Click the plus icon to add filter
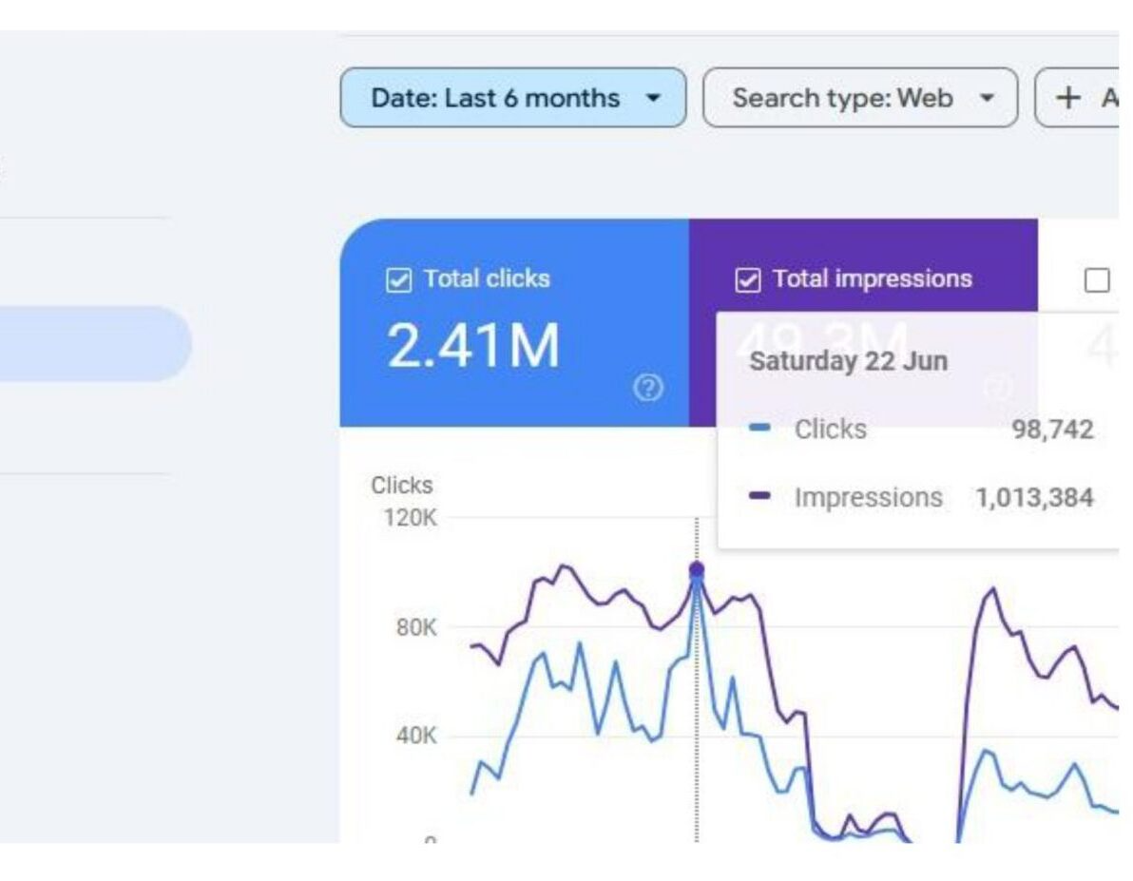Viewport: 1133px width, 881px height. point(1069,97)
